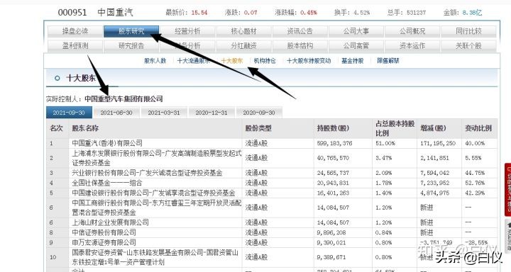Click holding amount 599,183,376
This screenshot has width=511, height=272.
(334, 143)
